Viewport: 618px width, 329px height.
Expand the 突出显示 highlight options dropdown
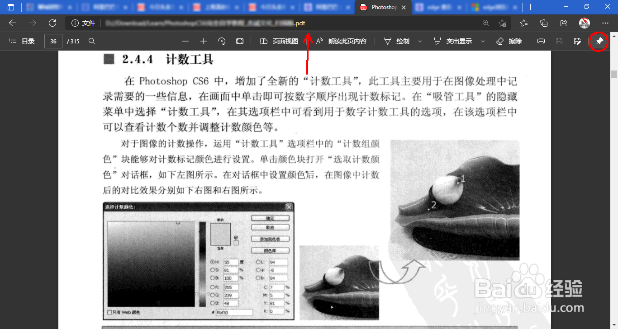tap(483, 41)
